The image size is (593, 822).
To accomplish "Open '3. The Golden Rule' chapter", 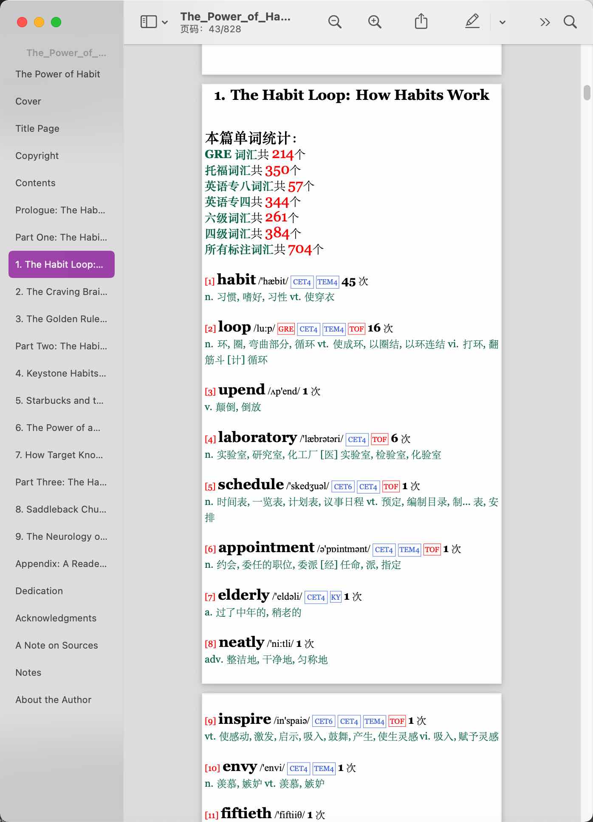I will pyautogui.click(x=61, y=319).
